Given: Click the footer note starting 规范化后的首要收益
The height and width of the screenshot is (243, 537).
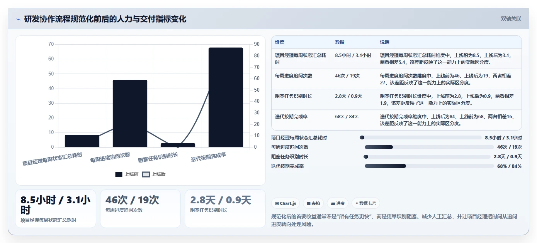Looking at the screenshot, I should tap(394, 220).
